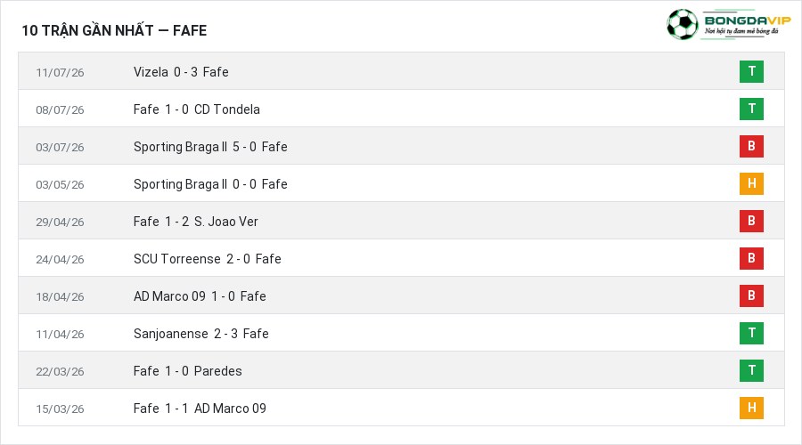Click green T badge for Paredes match
Screen dimensions: 802x445
coord(751,370)
